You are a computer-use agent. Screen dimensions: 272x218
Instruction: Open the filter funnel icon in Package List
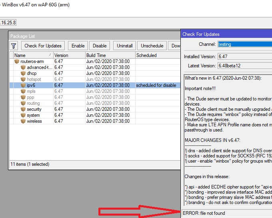coord(14,46)
